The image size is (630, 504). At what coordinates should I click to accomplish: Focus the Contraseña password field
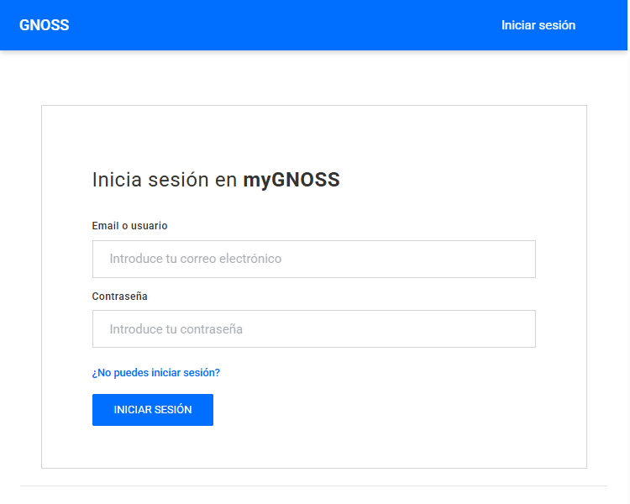pos(313,329)
